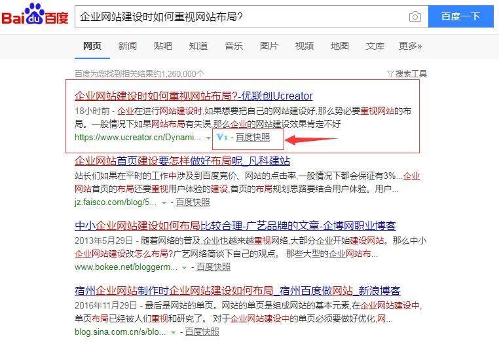Click the jz.faisco.com result URL
This screenshot has height=342, width=499.
point(115,202)
